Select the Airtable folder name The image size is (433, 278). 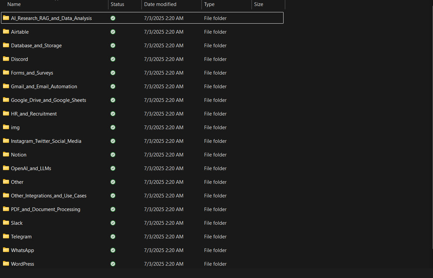click(20, 32)
